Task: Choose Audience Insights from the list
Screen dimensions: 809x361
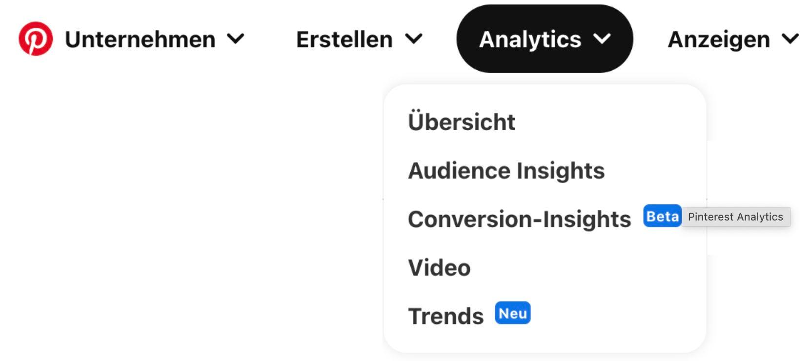Action: click(x=506, y=170)
